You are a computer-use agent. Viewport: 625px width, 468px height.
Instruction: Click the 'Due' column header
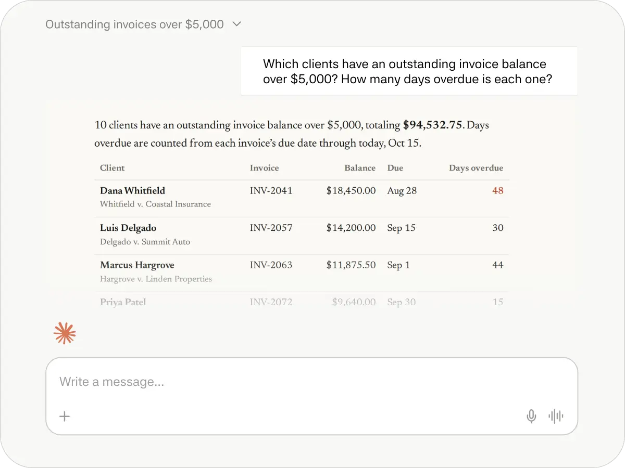click(x=395, y=168)
